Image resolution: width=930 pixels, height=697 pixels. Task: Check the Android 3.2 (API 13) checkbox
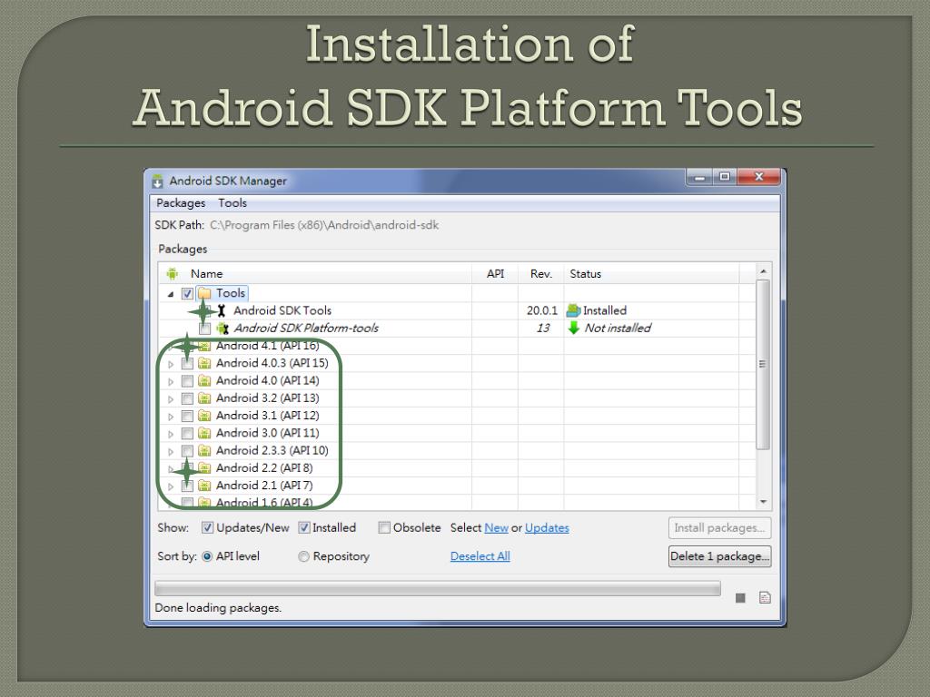pos(187,398)
